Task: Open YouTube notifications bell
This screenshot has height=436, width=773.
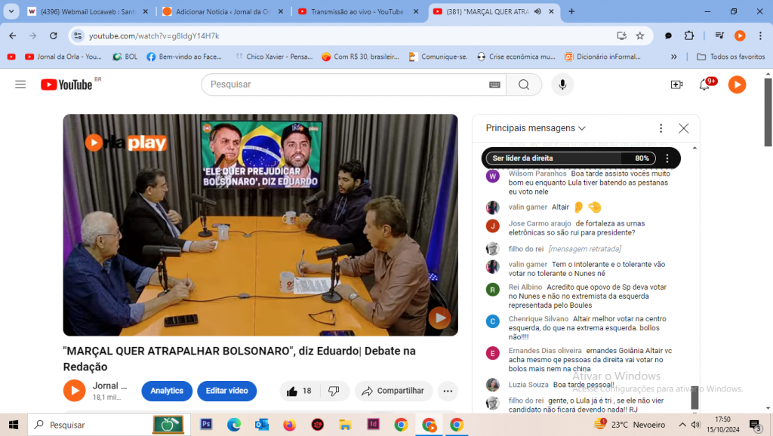Action: (705, 84)
